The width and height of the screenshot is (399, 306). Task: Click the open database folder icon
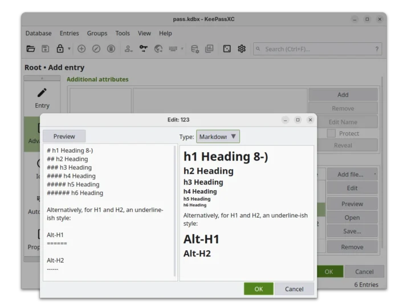point(31,49)
